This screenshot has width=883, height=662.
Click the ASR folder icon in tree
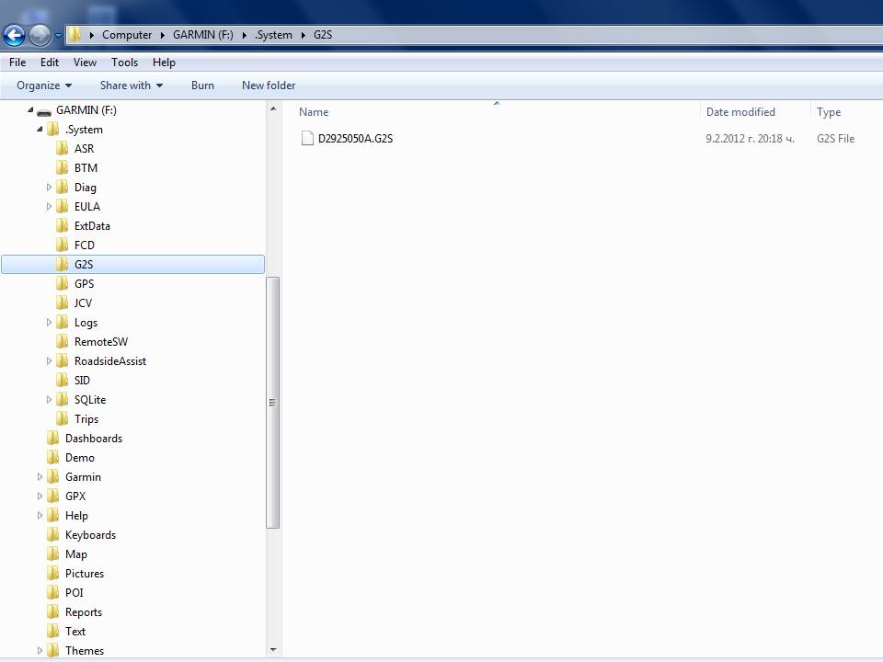coord(62,149)
